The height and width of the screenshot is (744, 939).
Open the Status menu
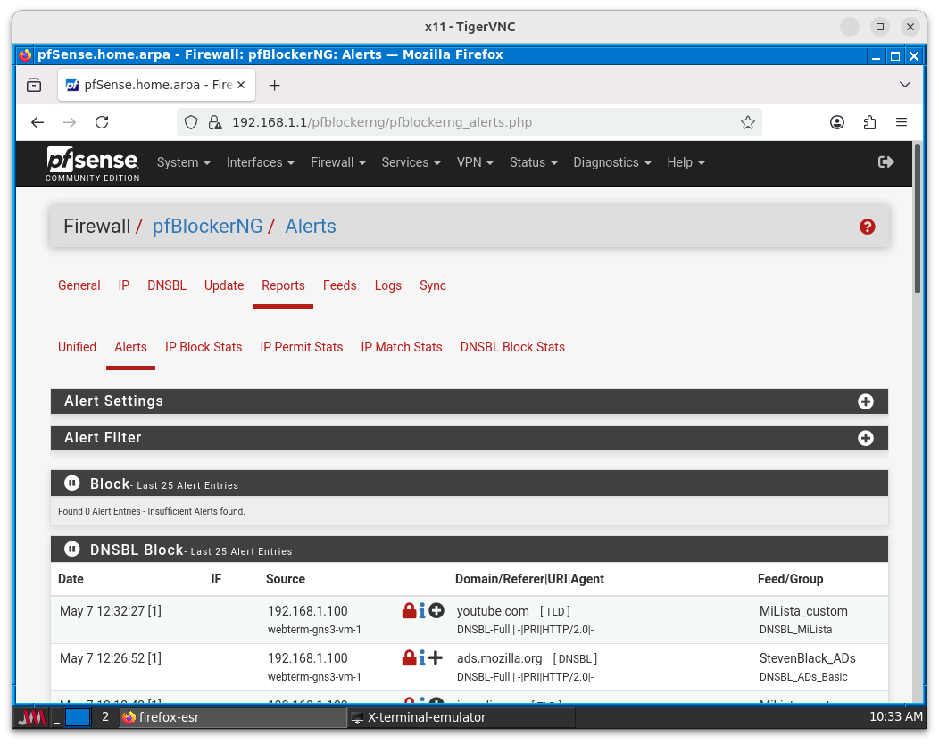tap(534, 163)
